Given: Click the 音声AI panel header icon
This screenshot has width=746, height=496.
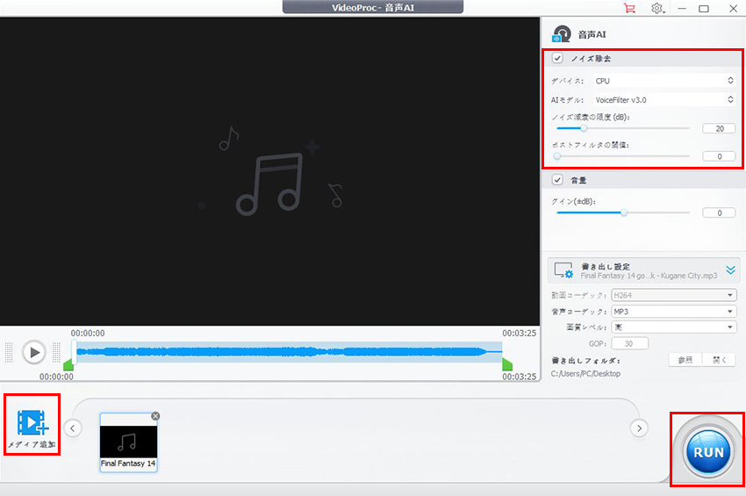Looking at the screenshot, I should pos(561,34).
